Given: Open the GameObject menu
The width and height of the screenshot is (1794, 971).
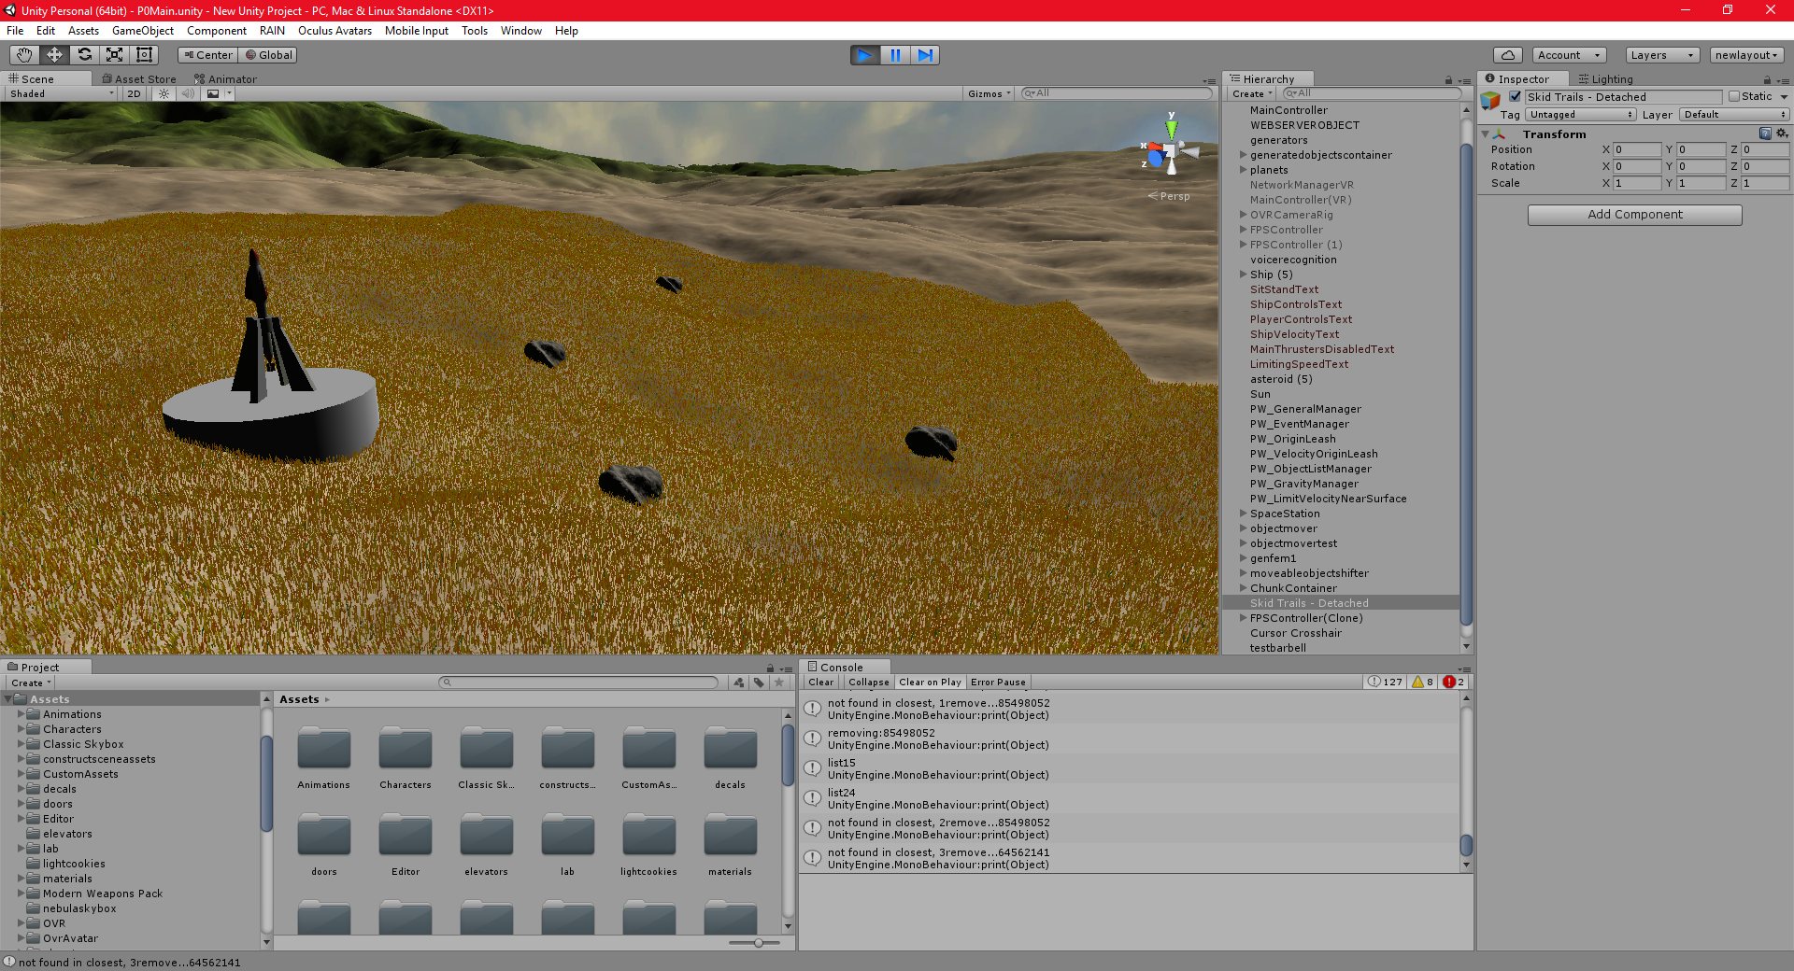Looking at the screenshot, I should [x=142, y=31].
